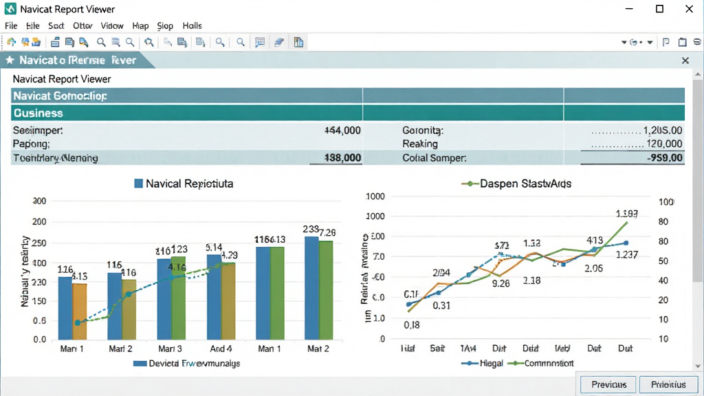The width and height of the screenshot is (704, 396).
Task: Click the light magnifier right of the lines icon
Action: 130,42
